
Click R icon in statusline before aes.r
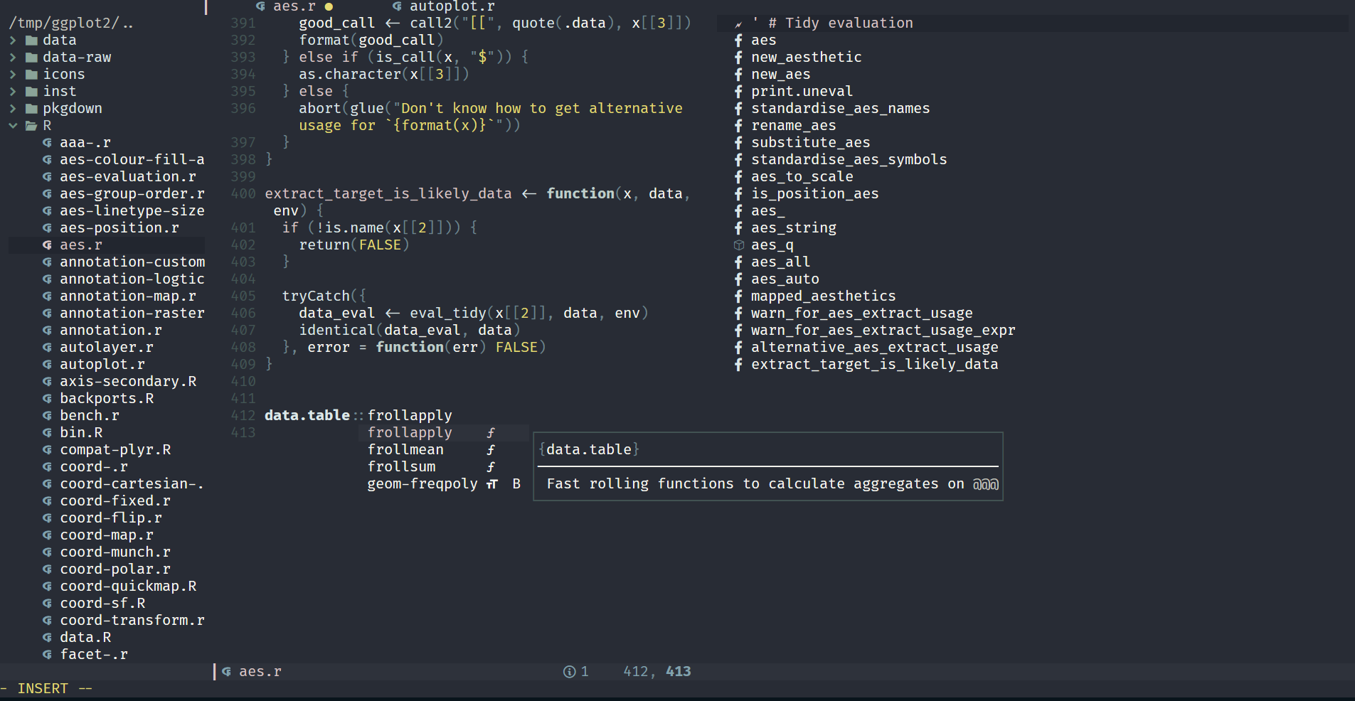(x=226, y=672)
